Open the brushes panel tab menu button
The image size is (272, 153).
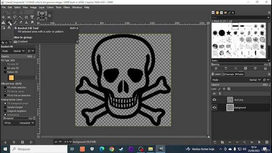(269, 13)
